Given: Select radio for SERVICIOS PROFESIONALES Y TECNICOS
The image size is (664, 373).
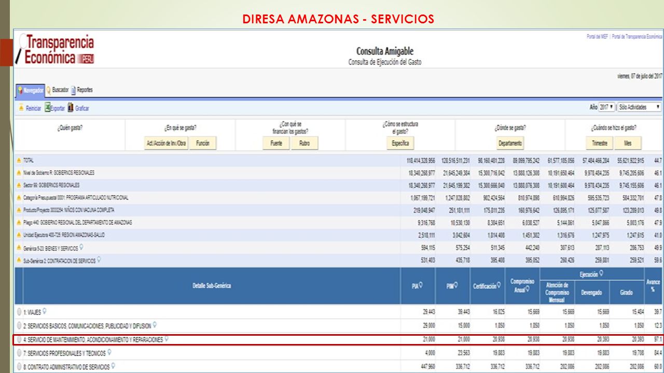Looking at the screenshot, I should coord(19,353).
